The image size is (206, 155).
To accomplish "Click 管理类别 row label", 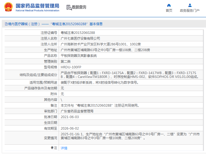I will click(x=50, y=62).
